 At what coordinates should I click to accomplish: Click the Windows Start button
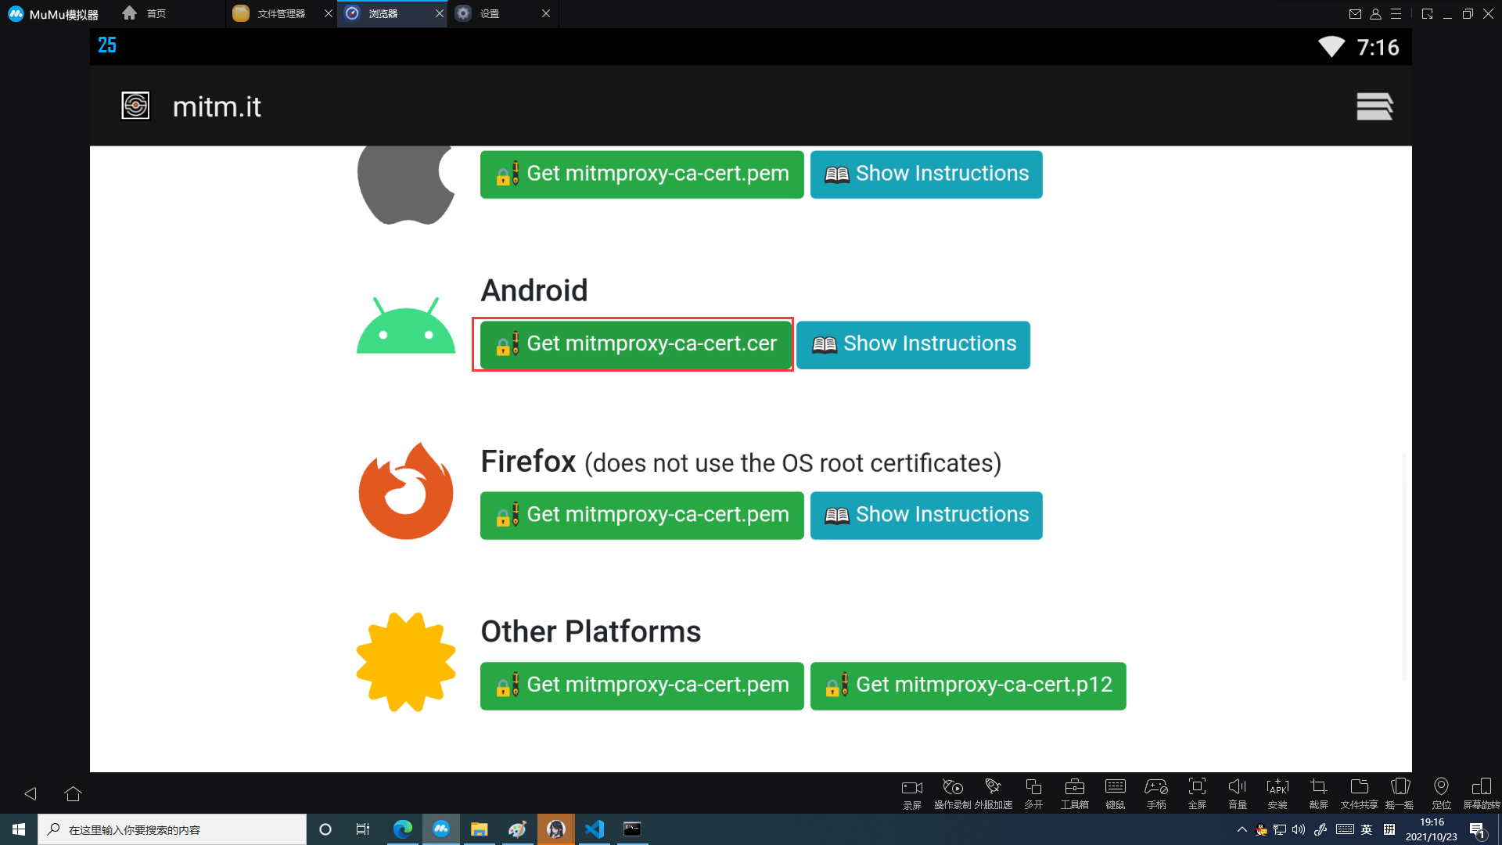tap(19, 829)
